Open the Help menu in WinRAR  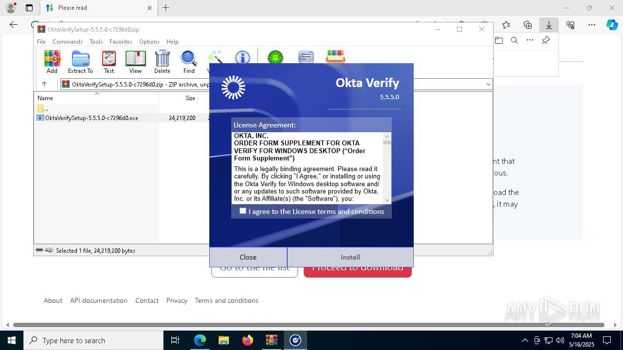point(172,42)
